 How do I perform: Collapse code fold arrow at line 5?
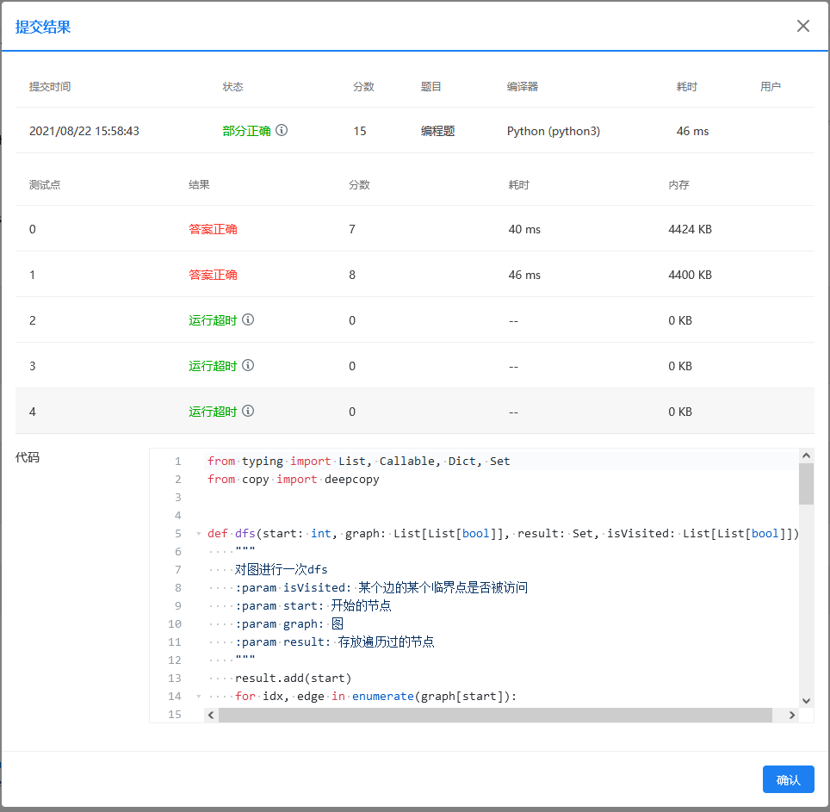199,534
